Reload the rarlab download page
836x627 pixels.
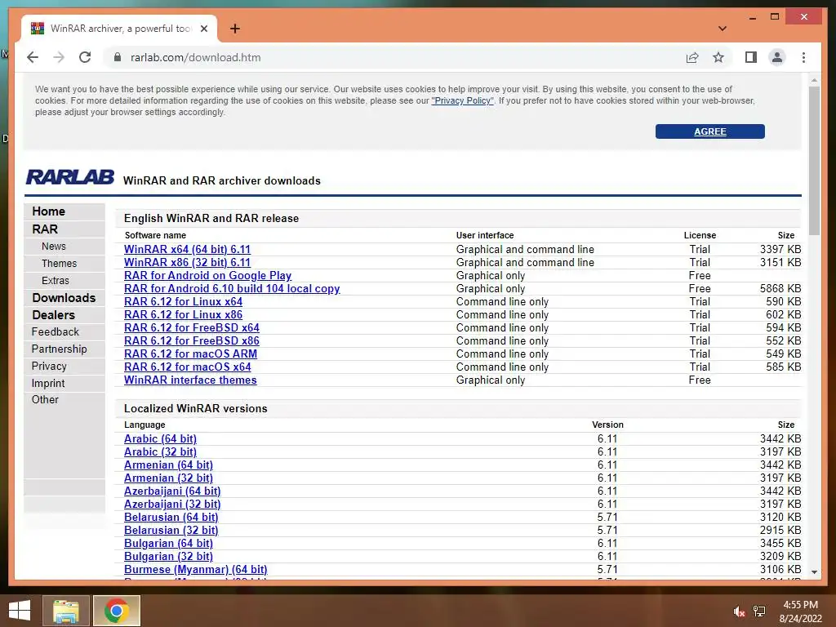[85, 58]
